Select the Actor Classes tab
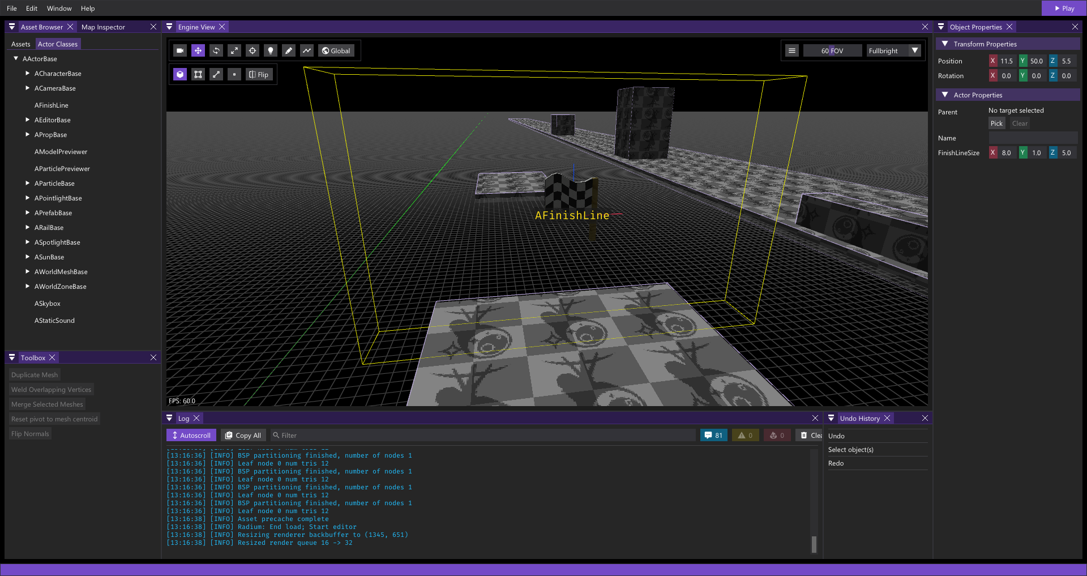This screenshot has width=1087, height=576. [58, 44]
